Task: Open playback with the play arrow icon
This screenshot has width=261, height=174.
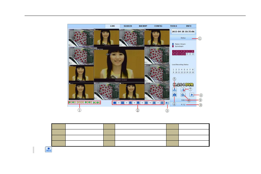Action: click(x=192, y=95)
